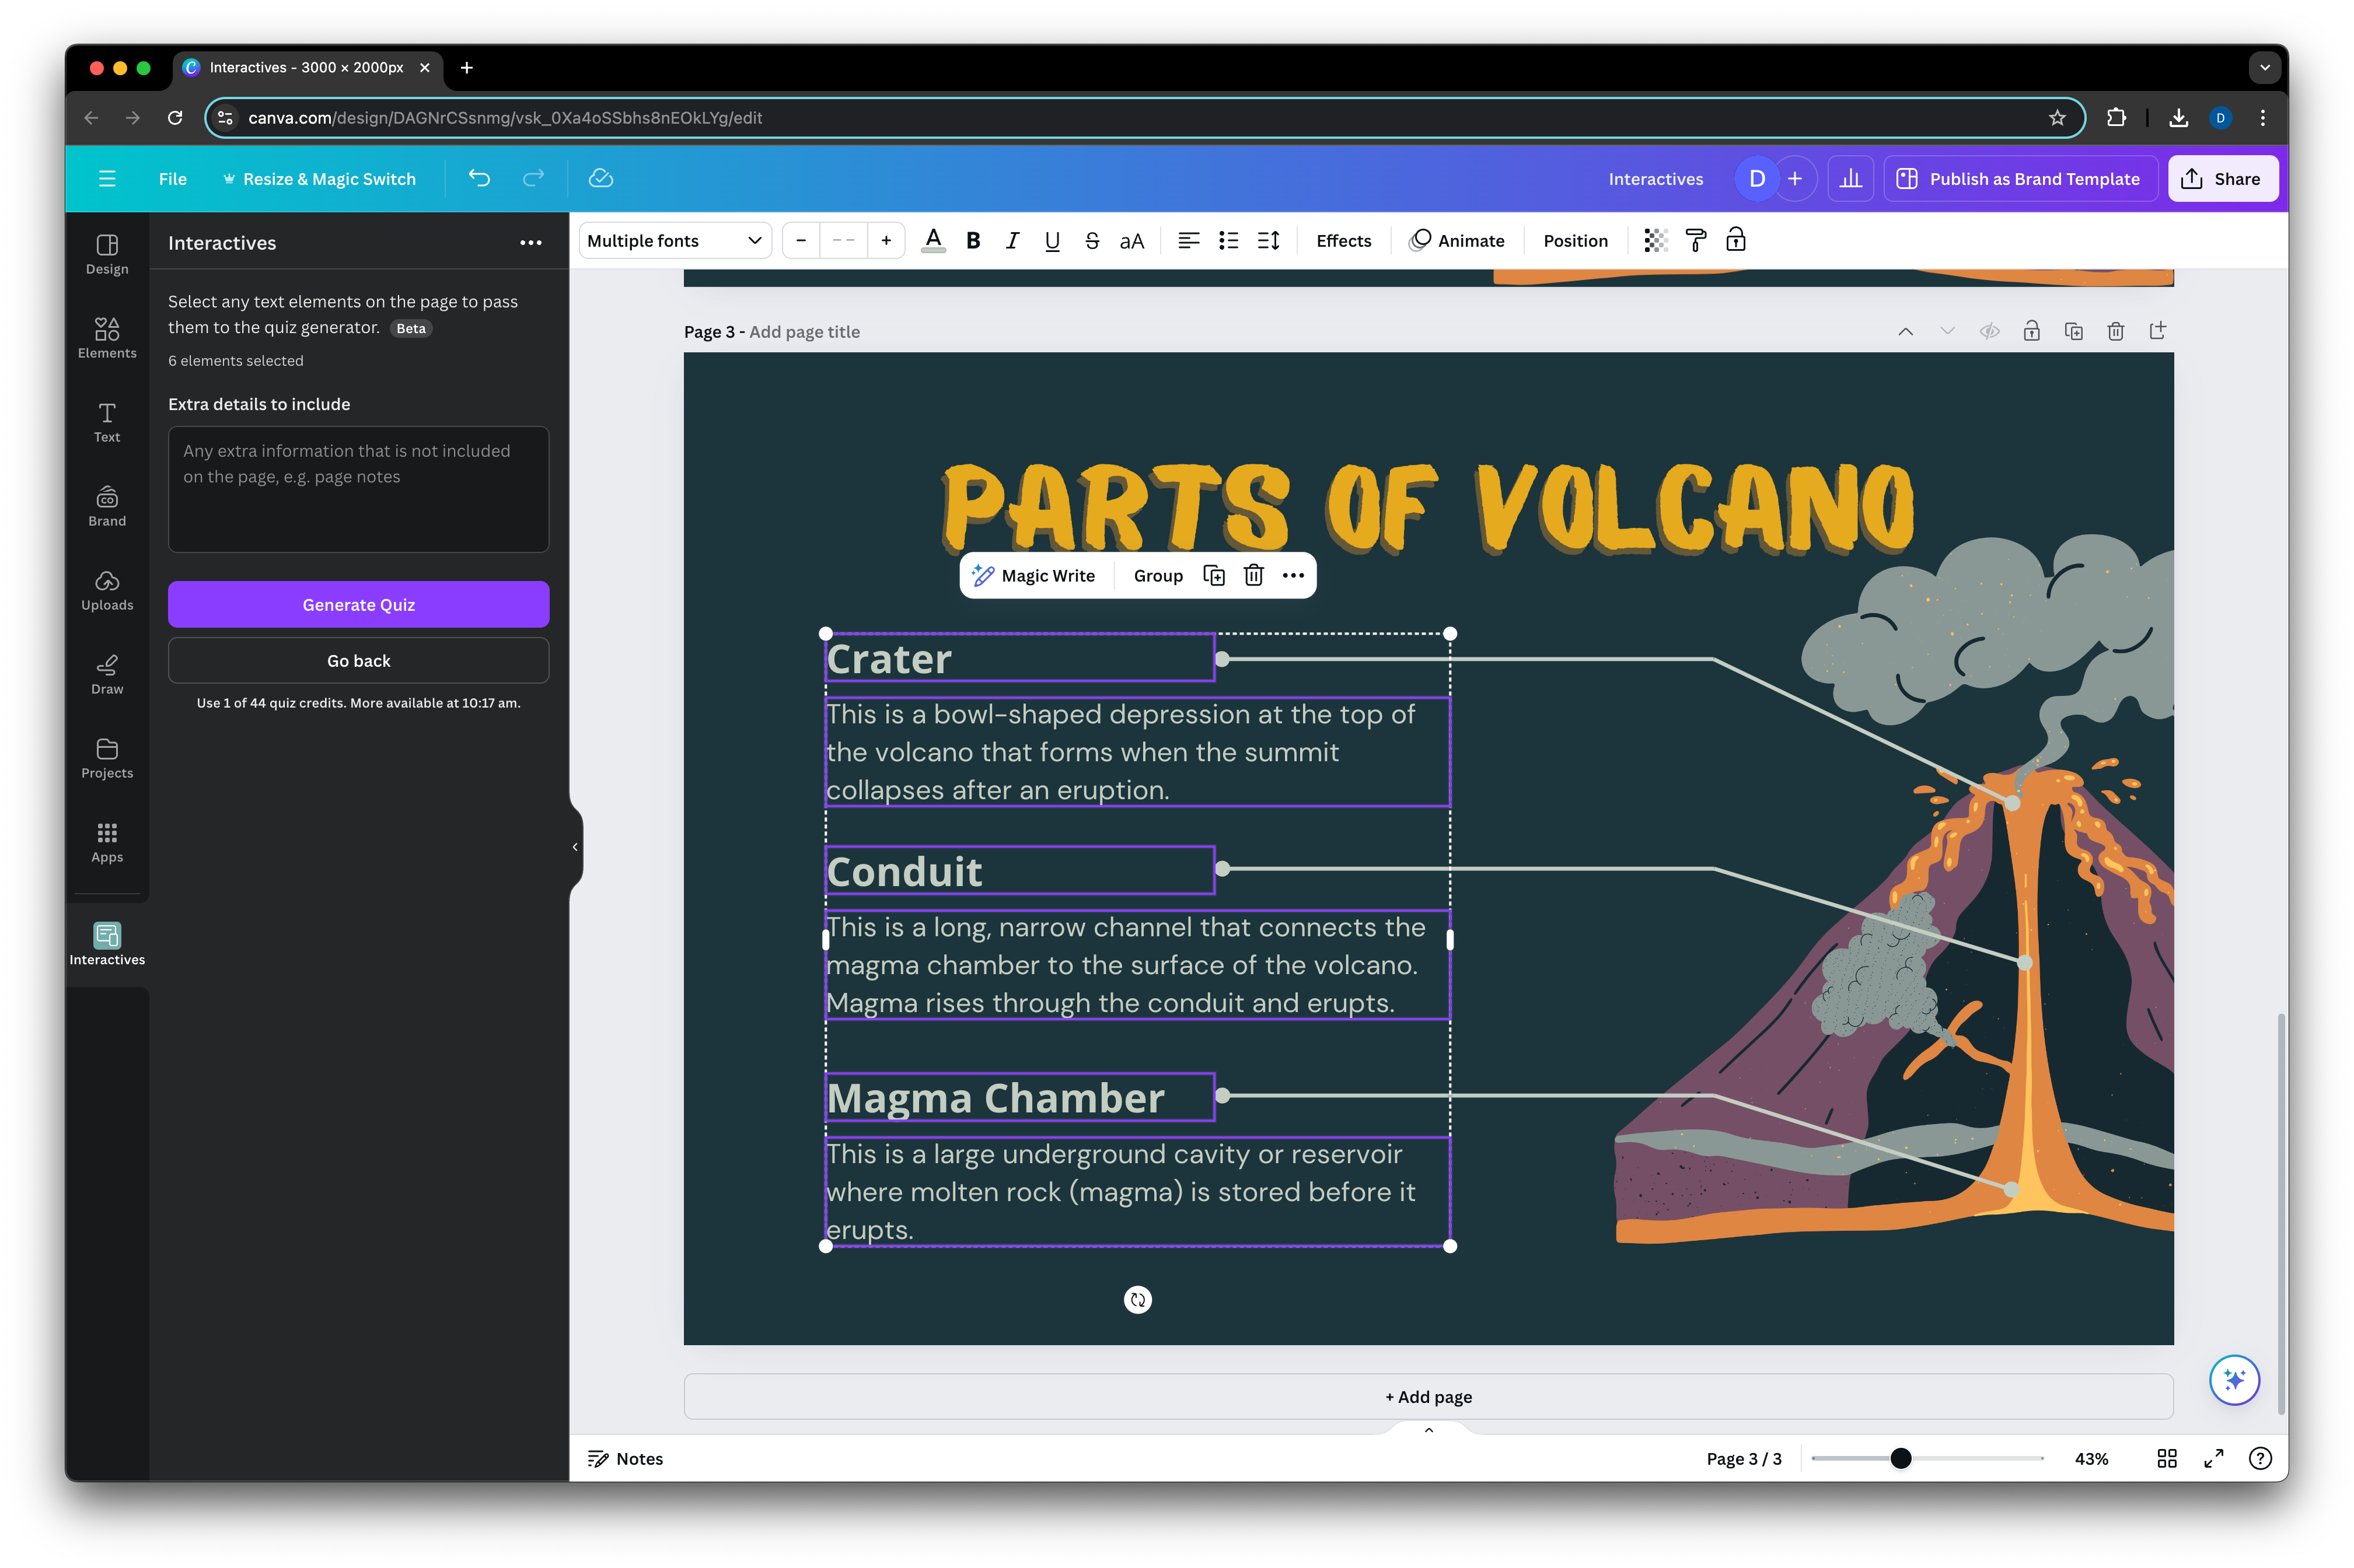The image size is (2354, 1568).
Task: Click the transparency checkerboard icon
Action: pos(1655,240)
